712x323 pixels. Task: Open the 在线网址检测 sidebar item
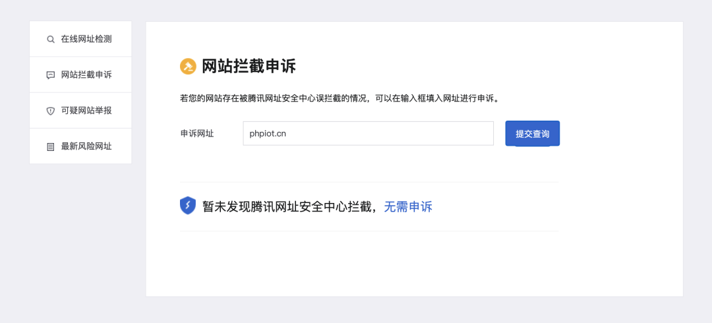point(80,39)
